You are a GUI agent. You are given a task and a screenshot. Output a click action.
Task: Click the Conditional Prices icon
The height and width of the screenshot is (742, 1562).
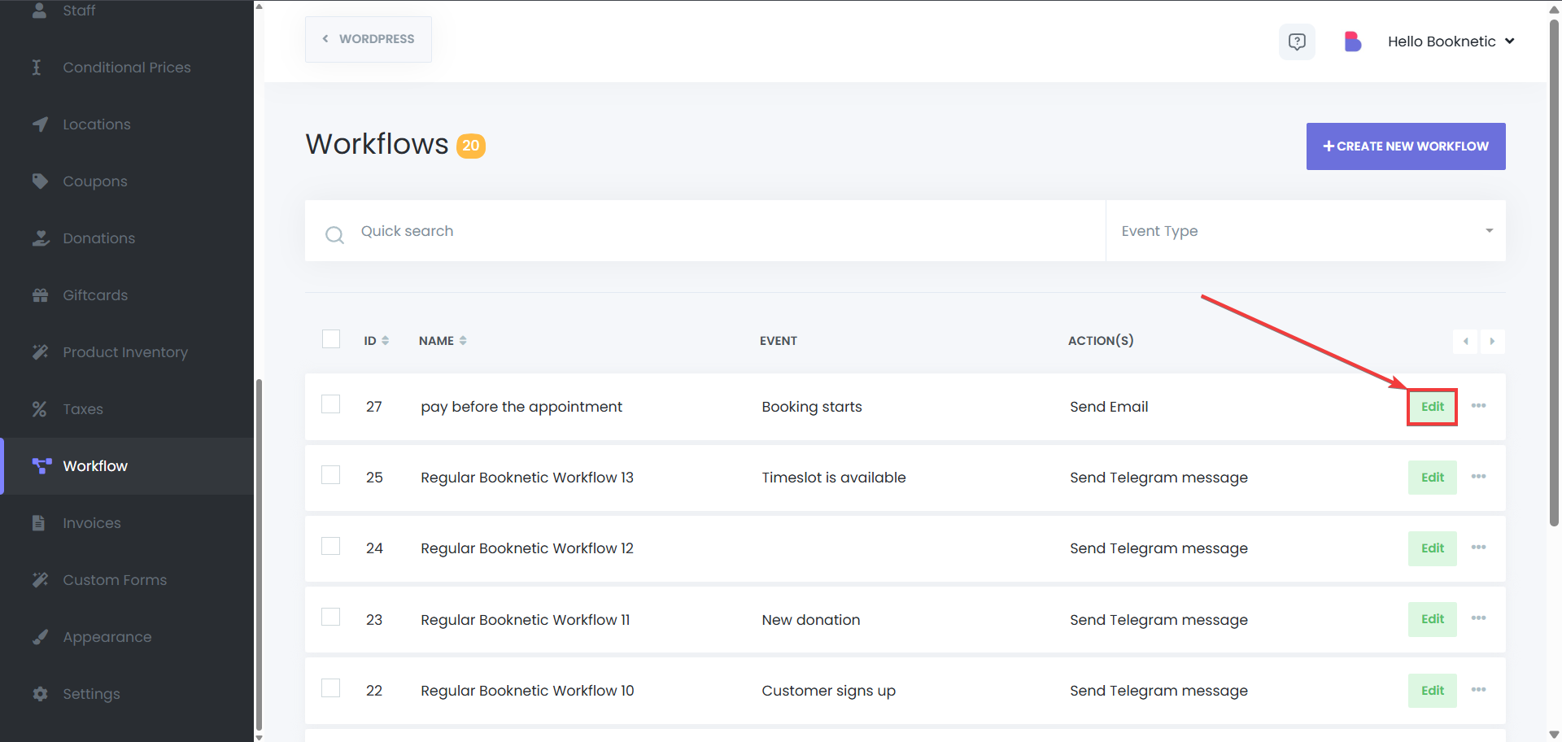click(37, 68)
